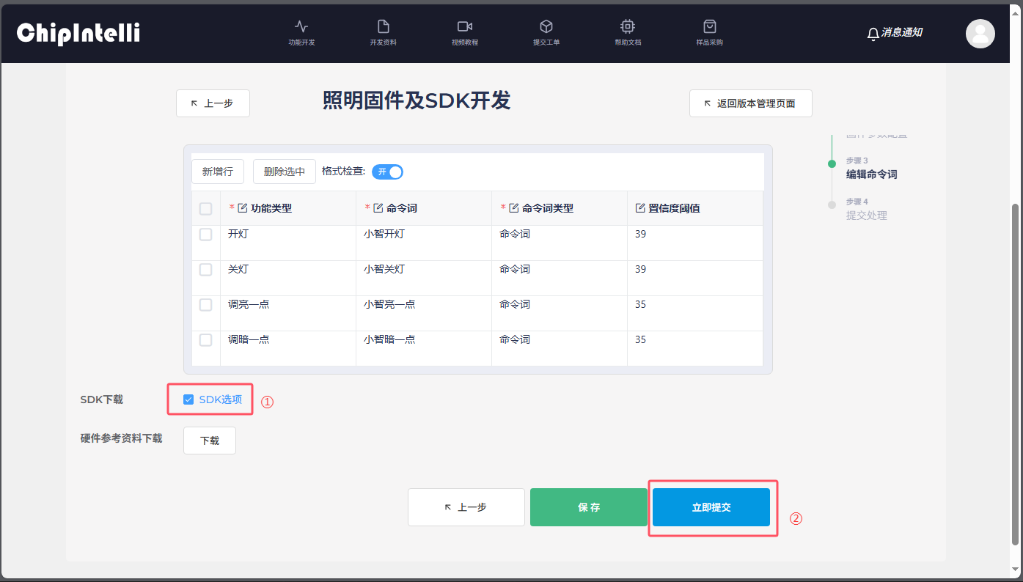Open 视频教程 video icon
The image size is (1023, 582).
pyautogui.click(x=464, y=26)
